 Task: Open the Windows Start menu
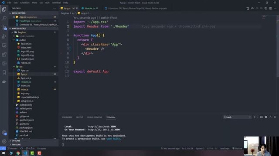pyautogui.click(x=3, y=153)
